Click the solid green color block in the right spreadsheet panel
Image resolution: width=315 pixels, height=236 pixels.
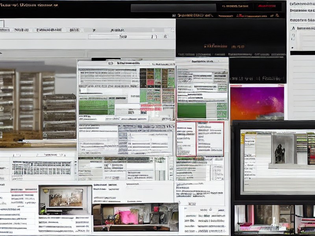coord(191,111)
